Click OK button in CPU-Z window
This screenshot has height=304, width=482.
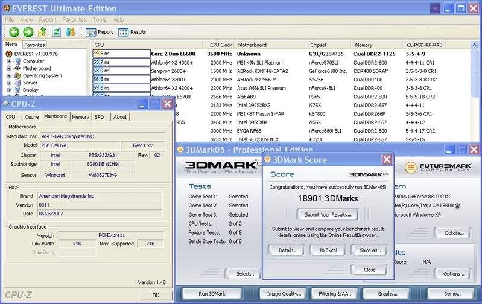(x=156, y=295)
